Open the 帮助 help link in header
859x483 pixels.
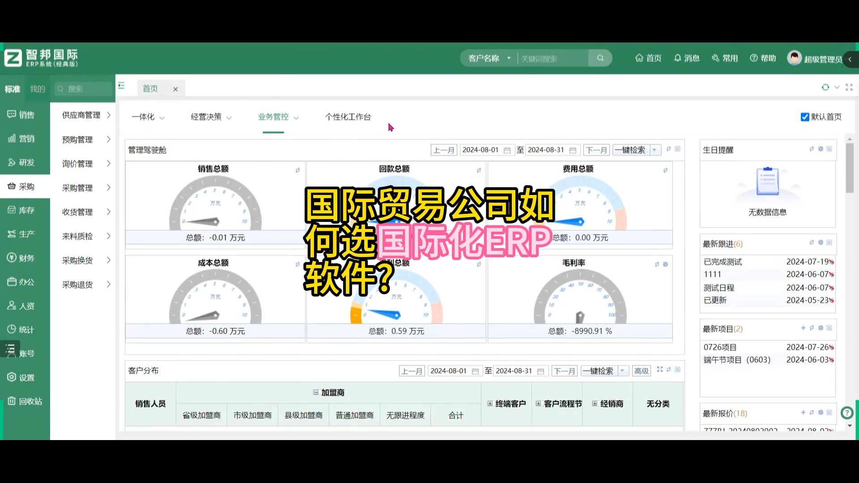point(763,58)
